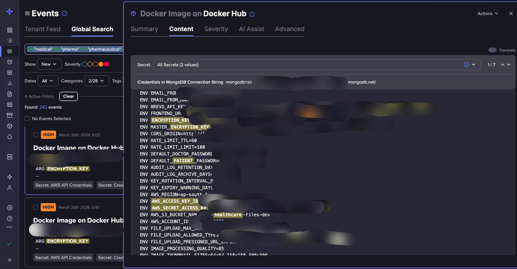Go to previous secret match with up chevron

click(x=502, y=65)
